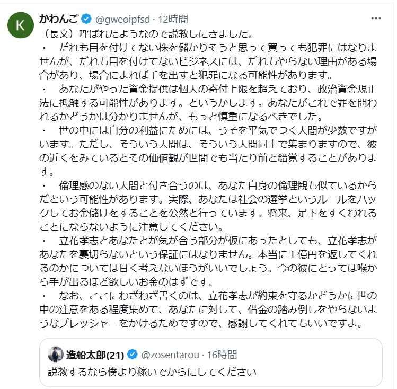Click the 12時間 timestamp of the tweet

[173, 20]
